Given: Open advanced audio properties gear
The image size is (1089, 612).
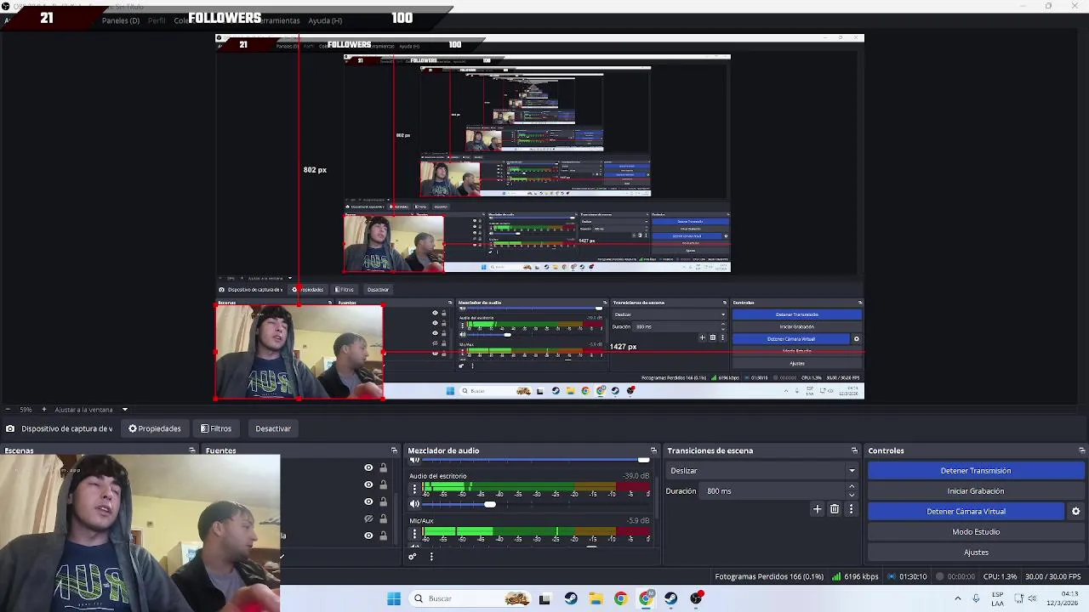Looking at the screenshot, I should click(413, 557).
